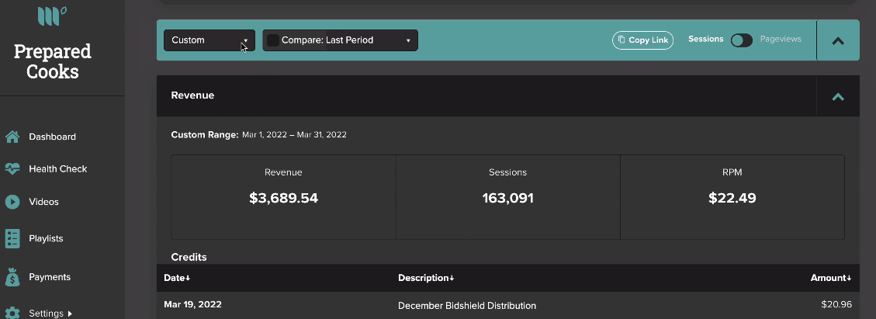Click the Videos play-circle icon
This screenshot has width=876, height=319.
tap(12, 202)
